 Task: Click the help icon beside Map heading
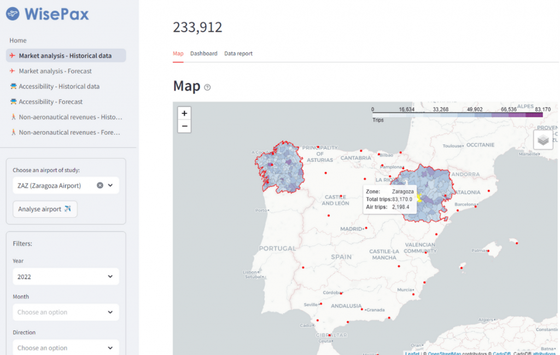pyautogui.click(x=207, y=88)
